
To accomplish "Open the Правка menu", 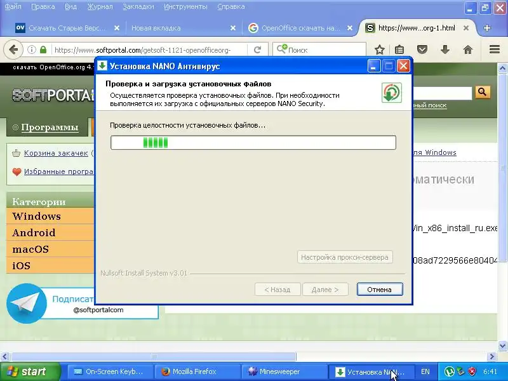I will [x=43, y=6].
